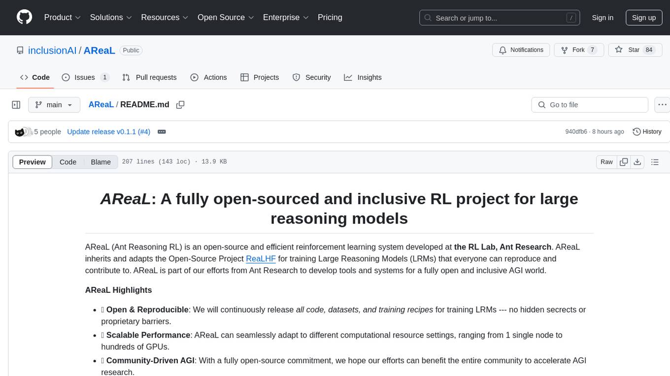Open pull request #4 link

click(144, 132)
